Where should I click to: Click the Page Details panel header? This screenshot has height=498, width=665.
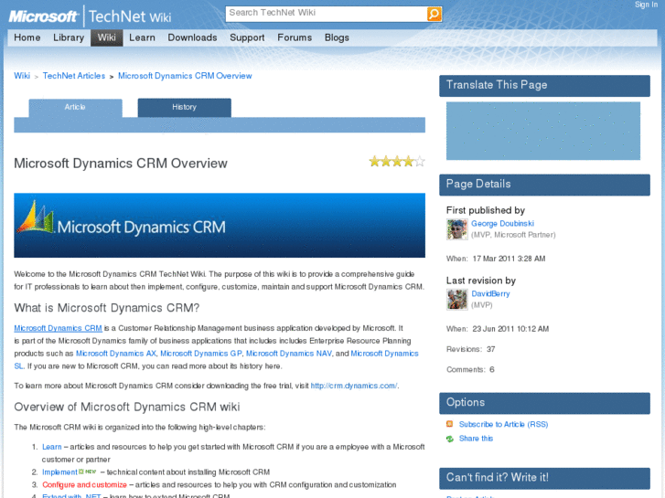coord(544,185)
